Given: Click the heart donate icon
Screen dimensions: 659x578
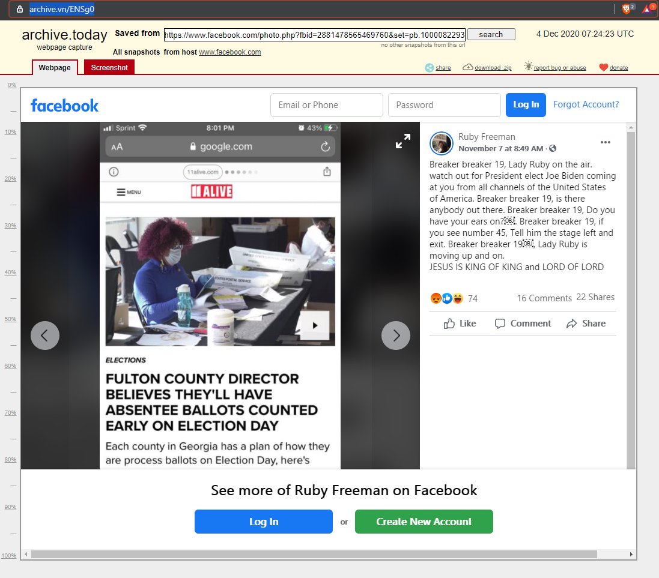Looking at the screenshot, I should (x=604, y=68).
